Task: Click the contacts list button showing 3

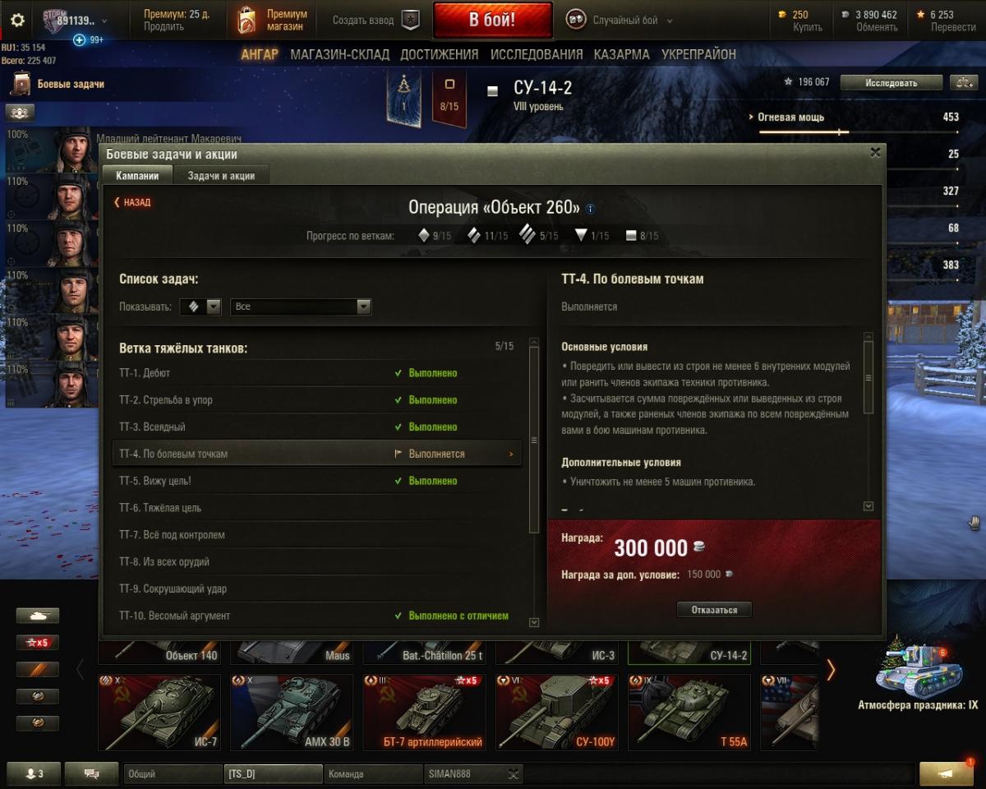Action: tap(34, 773)
